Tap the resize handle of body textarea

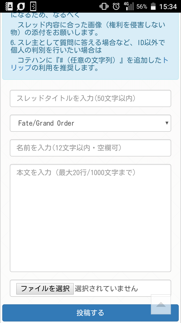click(170, 271)
